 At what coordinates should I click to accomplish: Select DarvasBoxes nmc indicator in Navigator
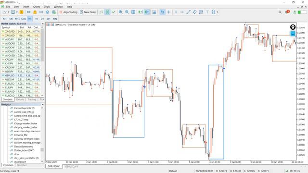pyautogui.click(x=24, y=147)
